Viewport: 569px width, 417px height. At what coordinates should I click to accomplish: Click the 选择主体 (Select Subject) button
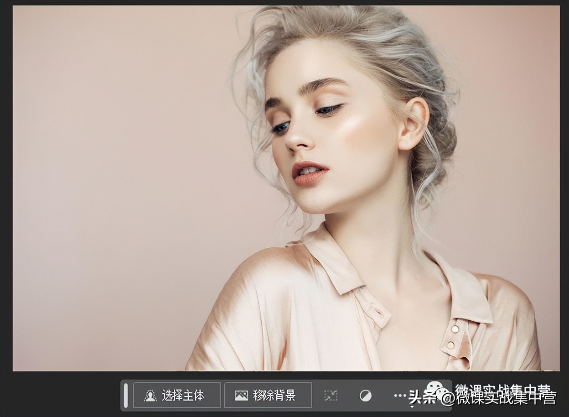point(177,395)
